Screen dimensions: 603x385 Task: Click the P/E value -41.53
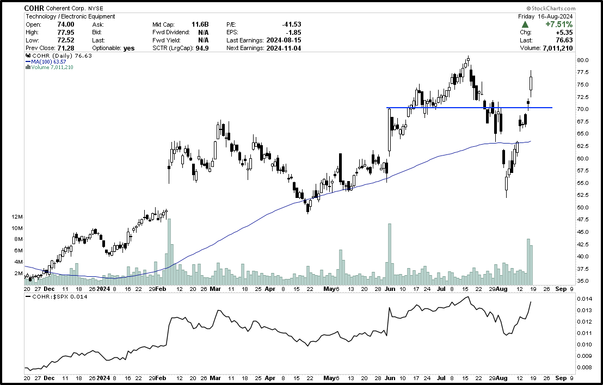point(292,24)
